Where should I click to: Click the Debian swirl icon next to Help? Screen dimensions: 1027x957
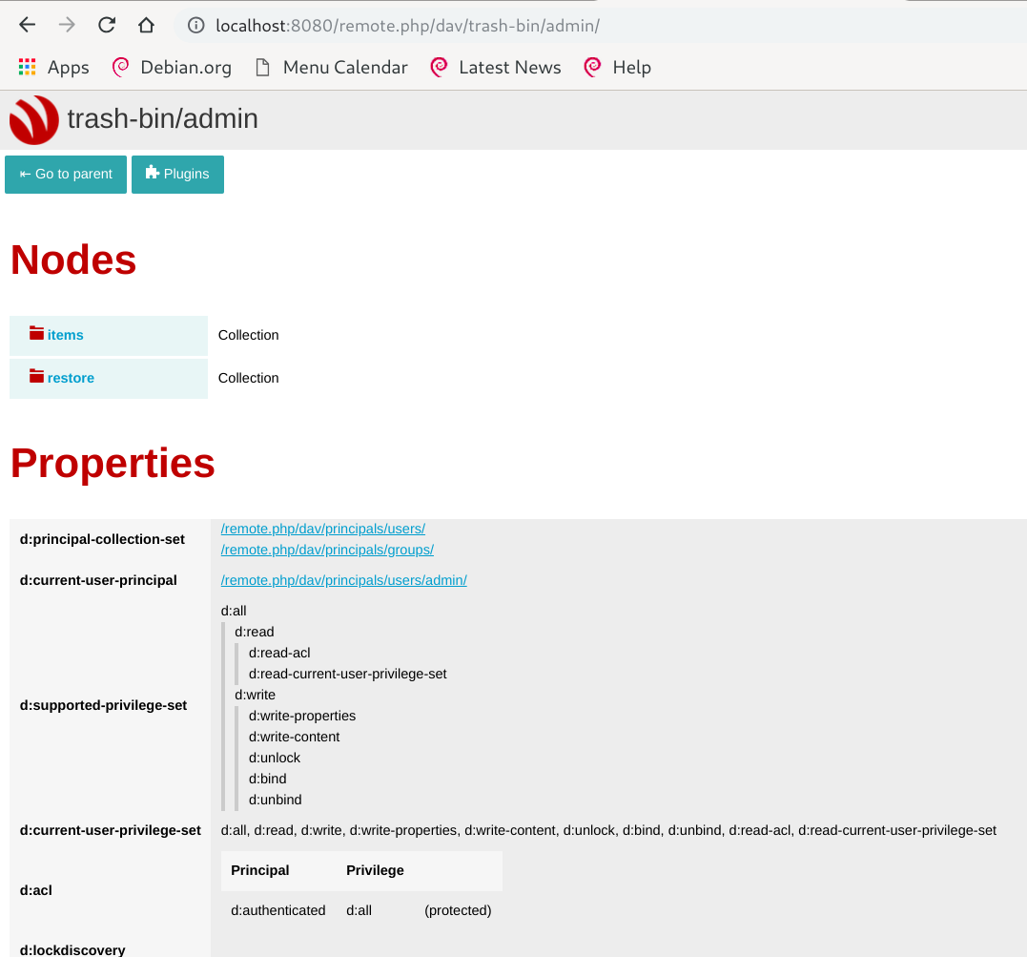590,67
